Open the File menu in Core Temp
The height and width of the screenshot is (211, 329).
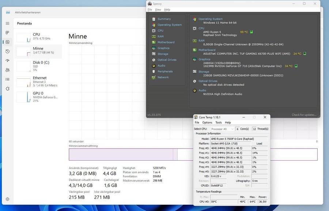coord(197,122)
